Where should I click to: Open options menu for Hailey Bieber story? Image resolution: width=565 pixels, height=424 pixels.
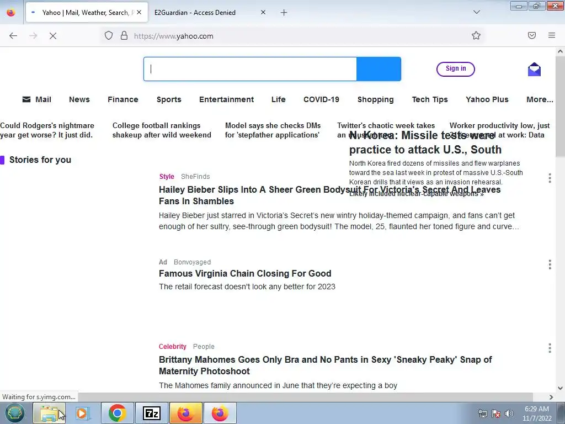point(550,178)
